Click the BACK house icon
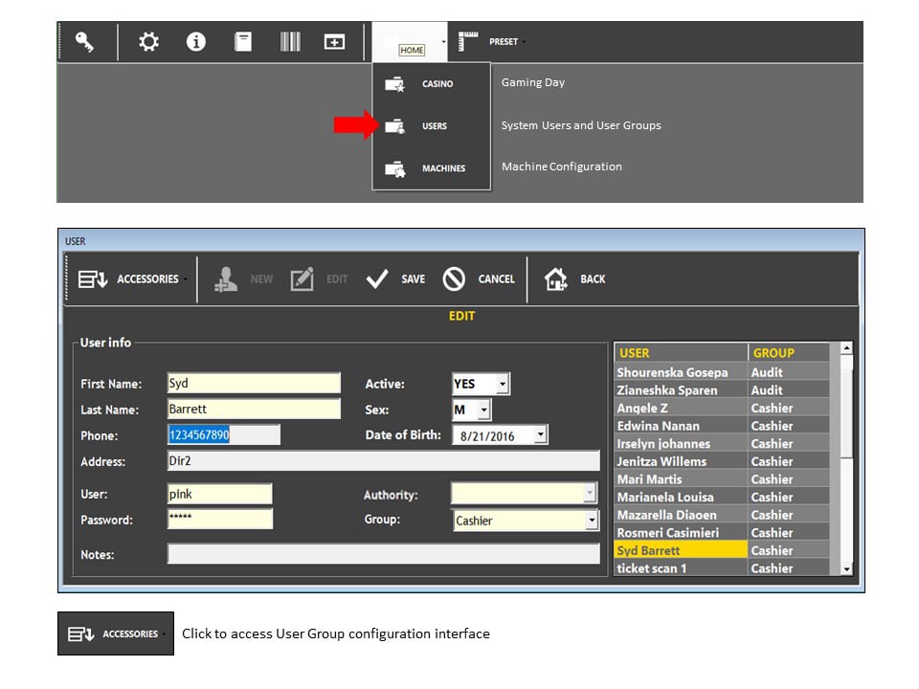This screenshot has width=919, height=689. tap(555, 278)
